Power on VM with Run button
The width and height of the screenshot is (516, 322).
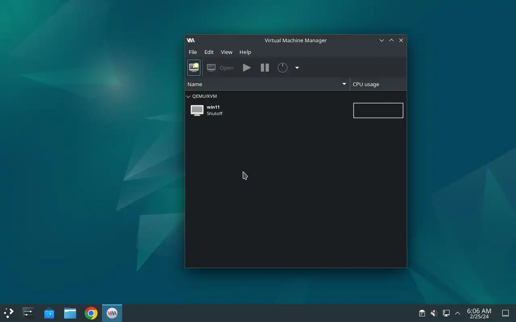pyautogui.click(x=247, y=68)
